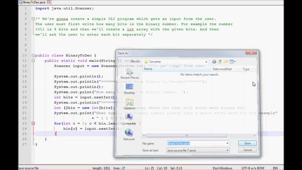Click line number 27 in the margin
This screenshot has width=302, height=170.
(x=24, y=144)
